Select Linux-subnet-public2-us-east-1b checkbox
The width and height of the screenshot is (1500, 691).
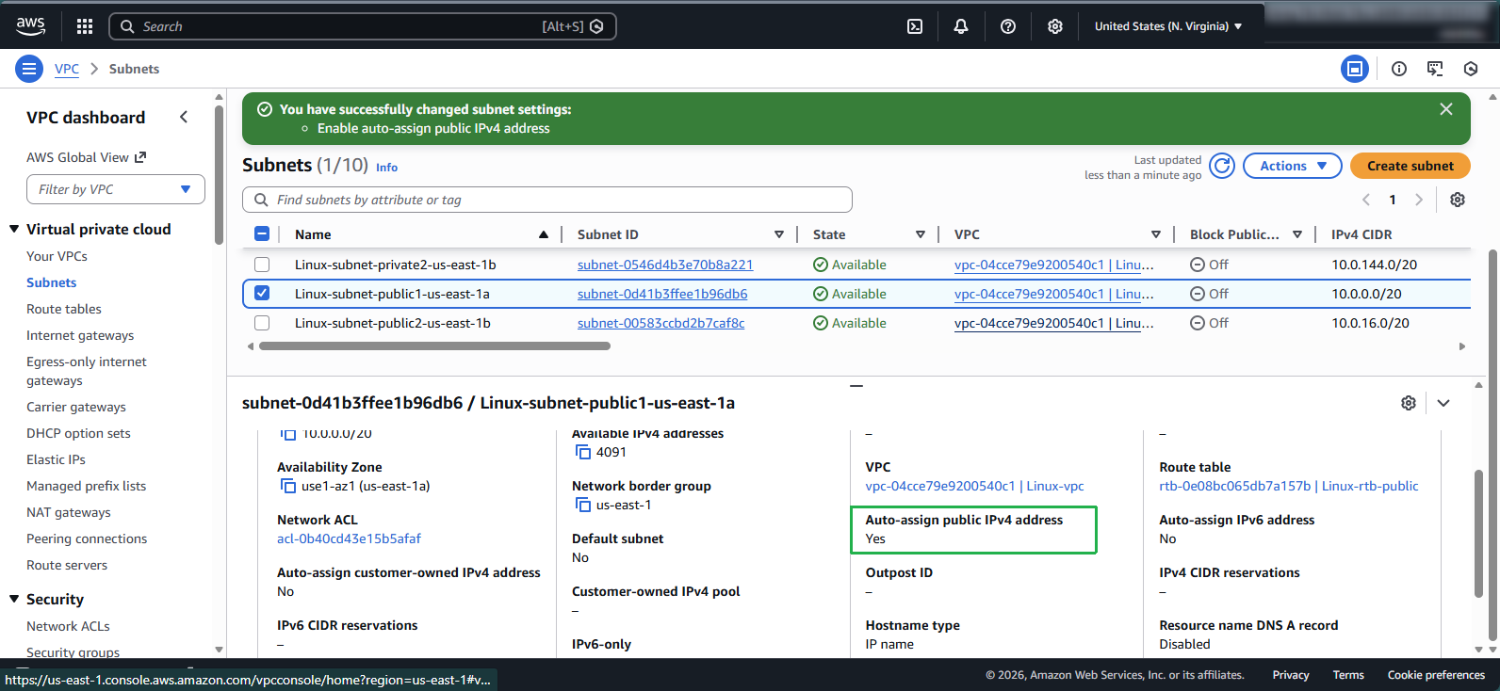262,323
